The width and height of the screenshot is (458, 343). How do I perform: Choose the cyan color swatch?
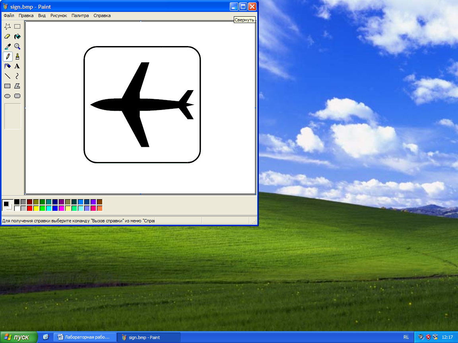tap(49, 208)
